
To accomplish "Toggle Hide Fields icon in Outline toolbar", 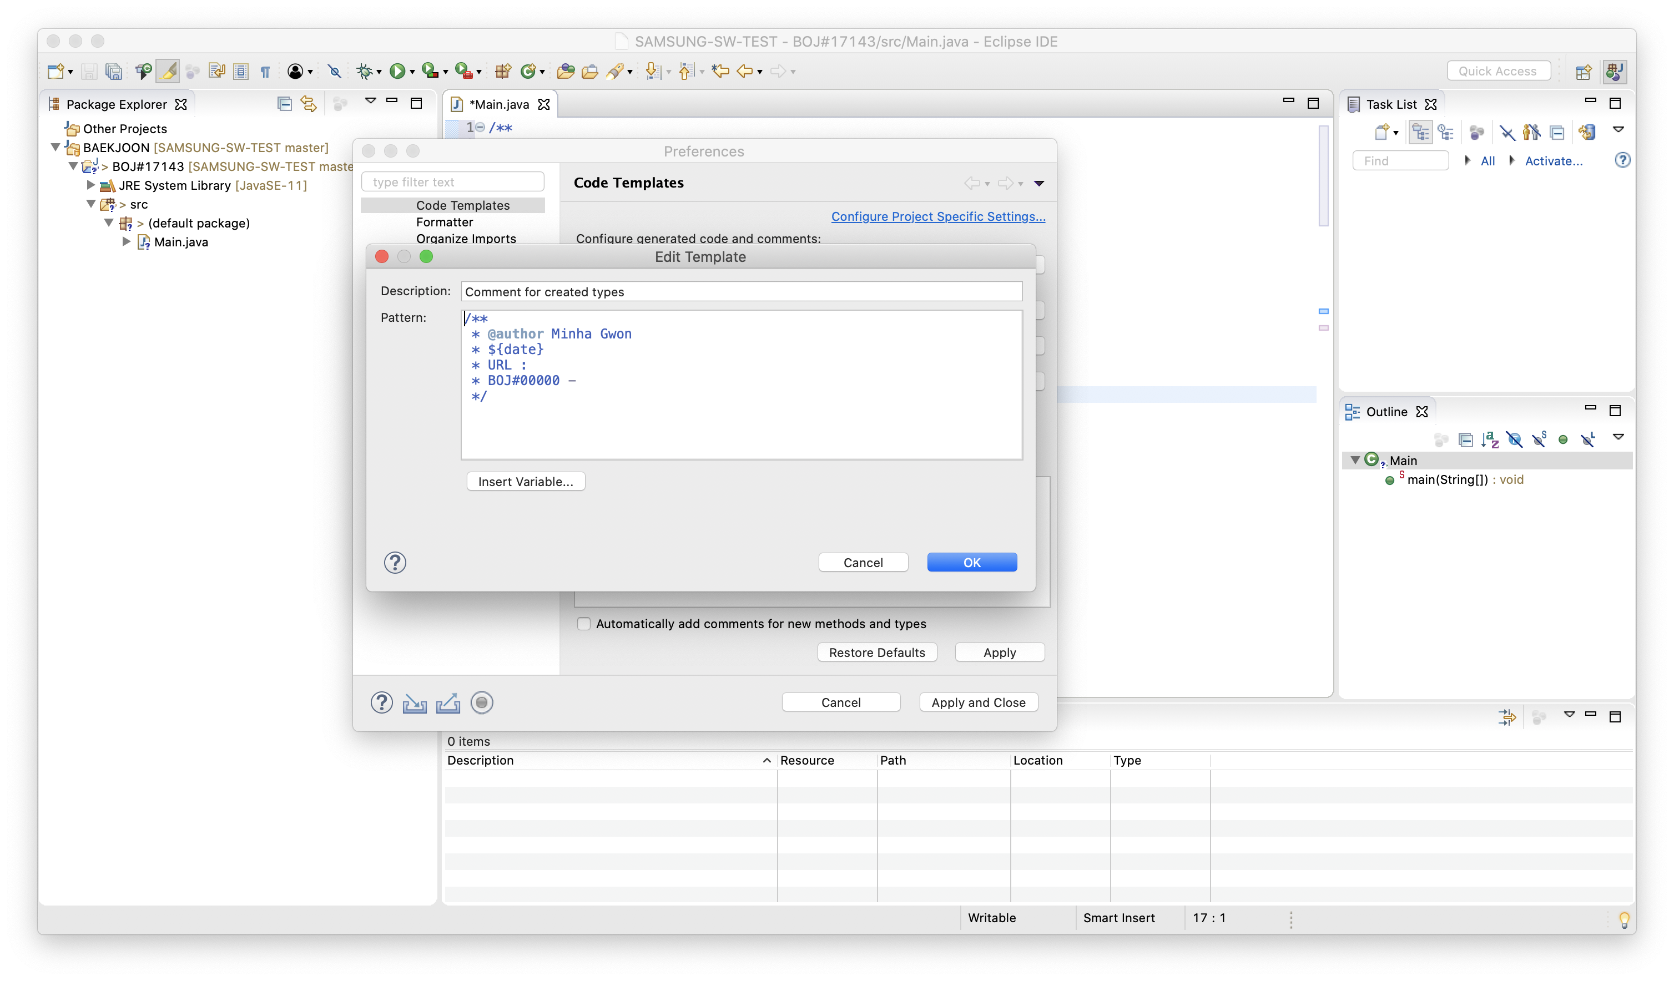I will (1515, 439).
